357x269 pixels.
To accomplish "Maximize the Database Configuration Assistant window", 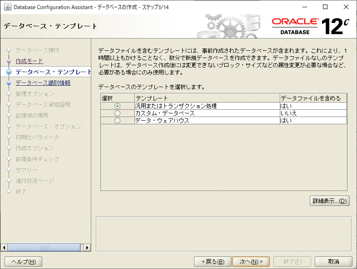I will 325,7.
